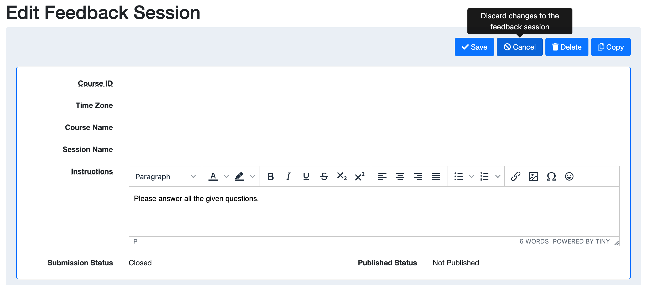Align text left
This screenshot has height=285, width=647.
pos(382,177)
